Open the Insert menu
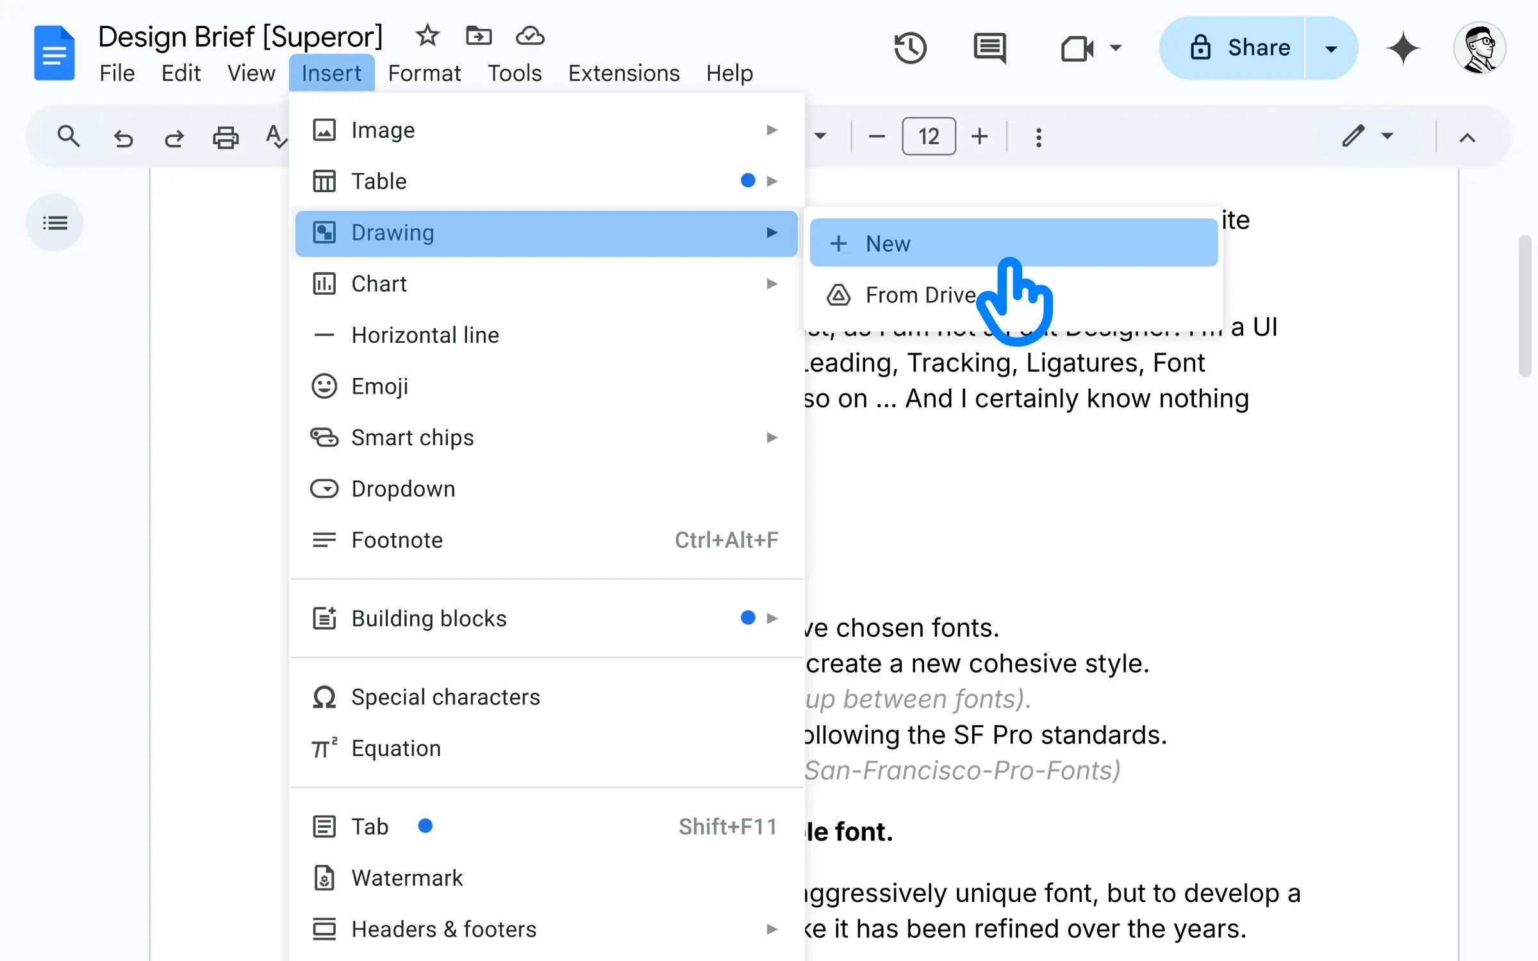1538x961 pixels. tap(331, 72)
